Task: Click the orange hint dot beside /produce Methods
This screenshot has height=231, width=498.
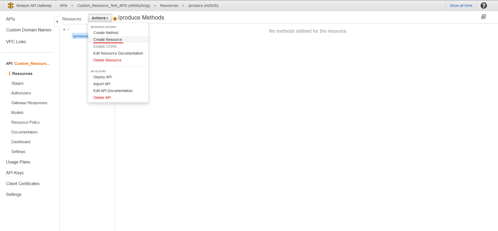Action: click(x=115, y=19)
